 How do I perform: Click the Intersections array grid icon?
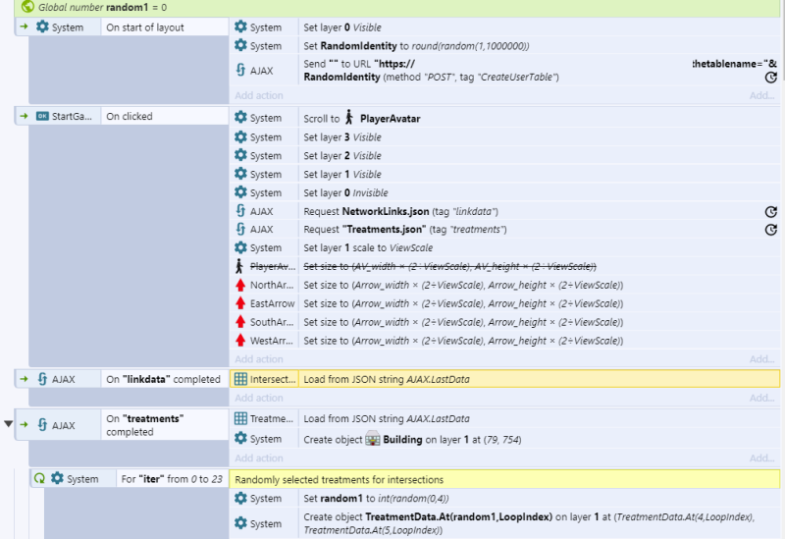click(240, 379)
